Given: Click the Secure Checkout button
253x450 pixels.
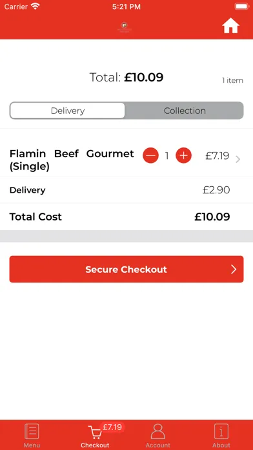Looking at the screenshot, I should point(126,269).
